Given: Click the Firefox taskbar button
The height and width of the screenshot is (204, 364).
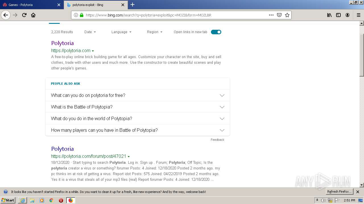Looking at the screenshot, I should [71, 200].
